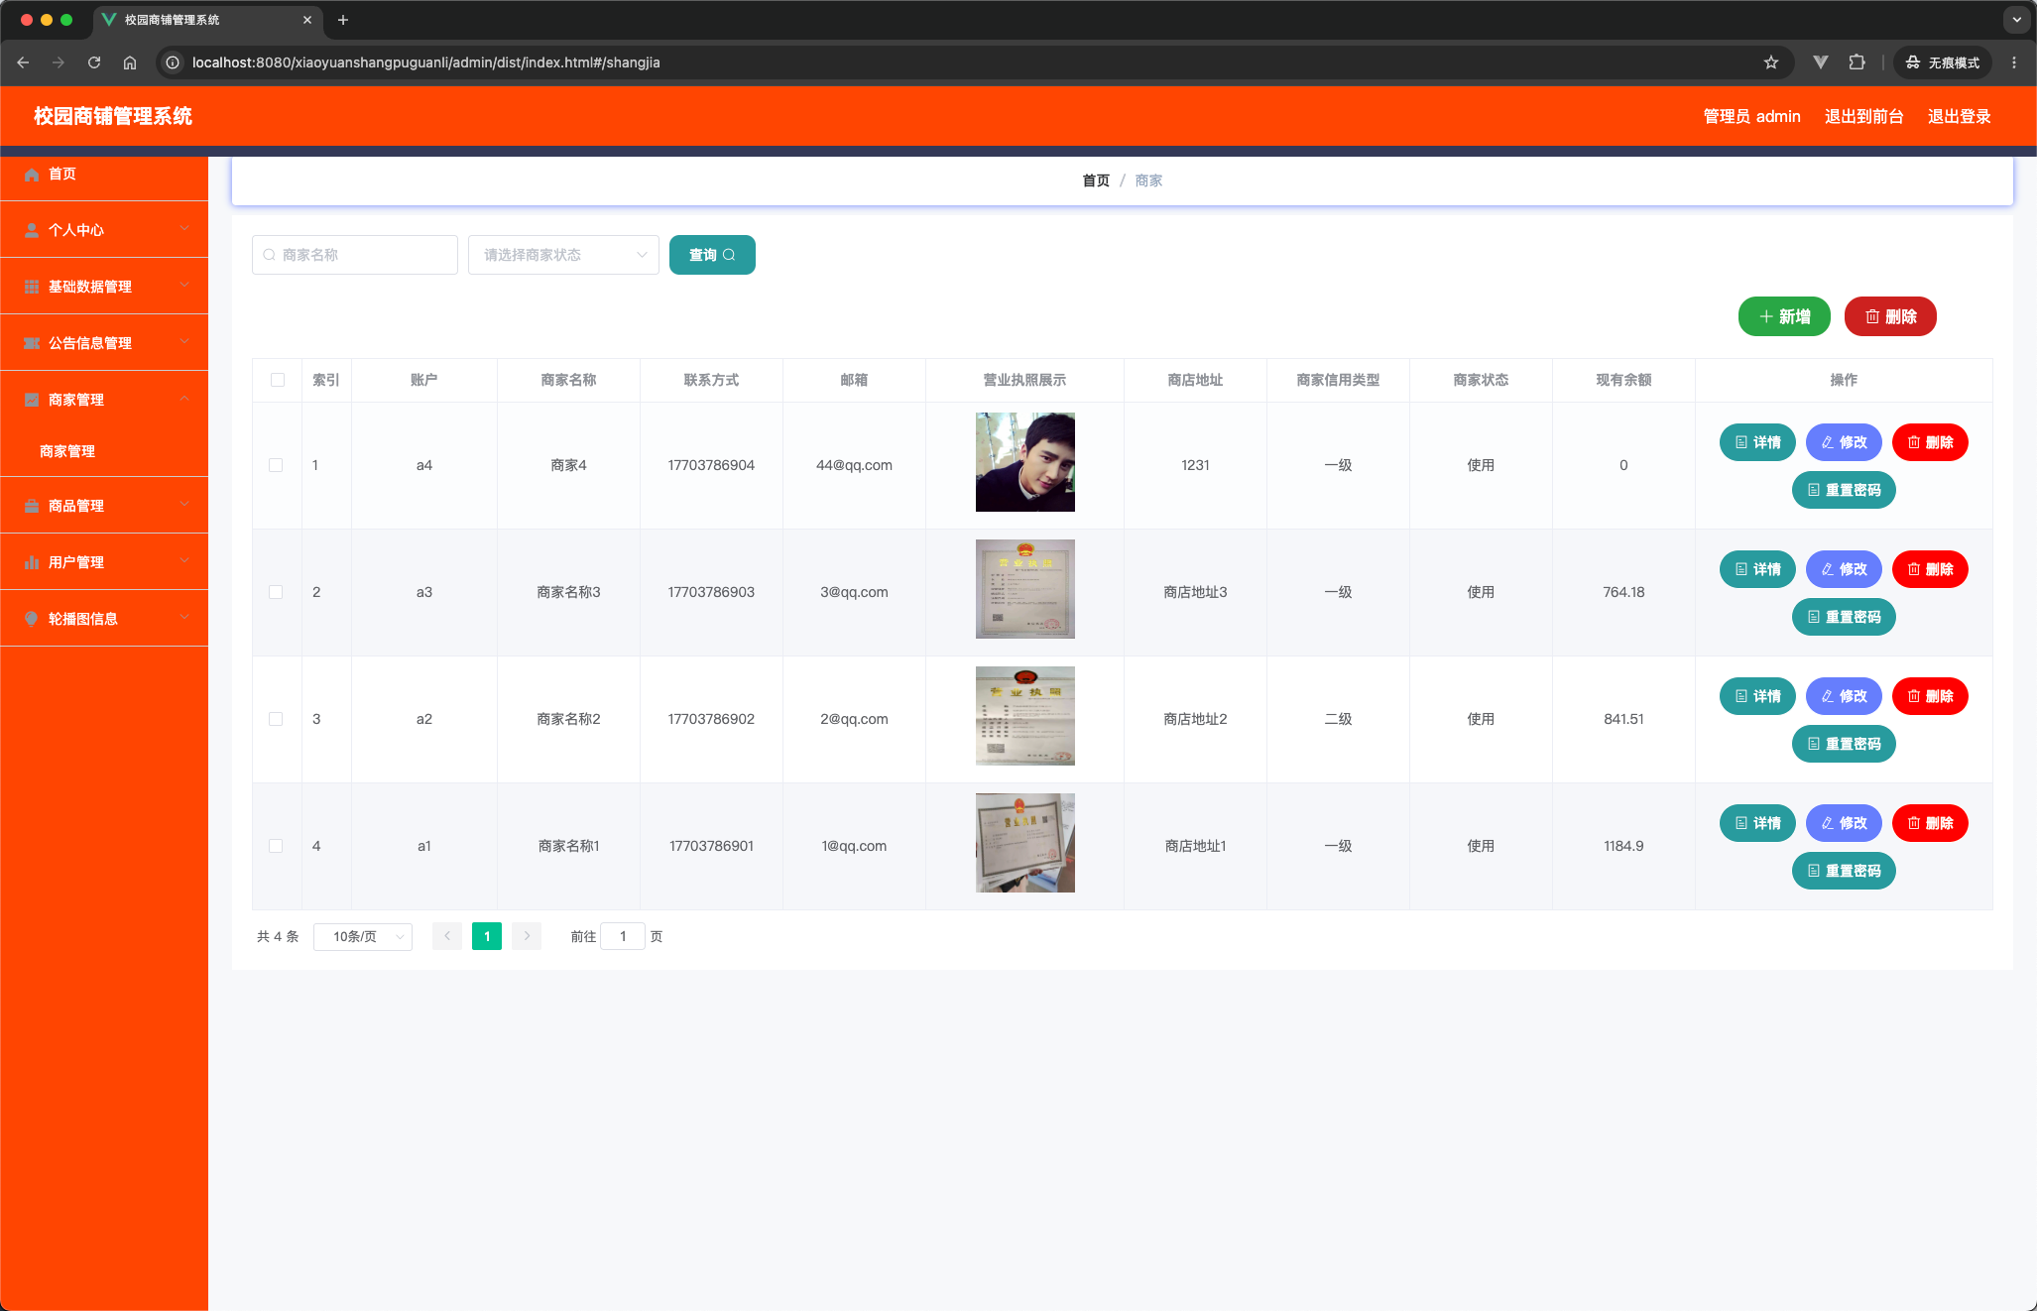Click the browser back arrow
The image size is (2037, 1311).
coord(23,62)
